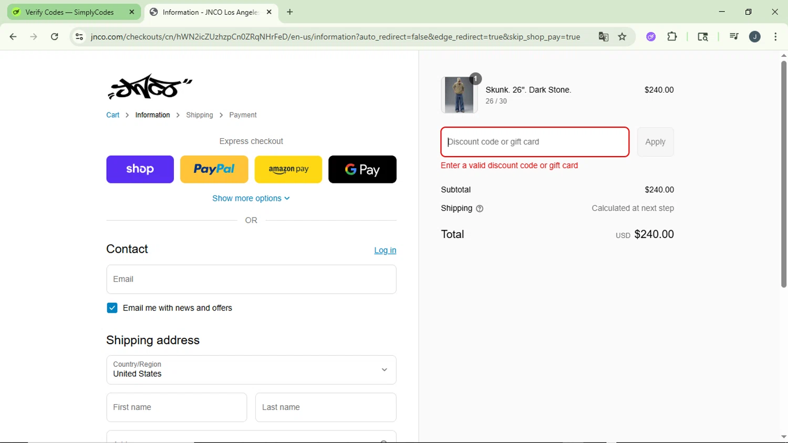
Task: Click the browser address bar URL
Action: tap(335, 37)
